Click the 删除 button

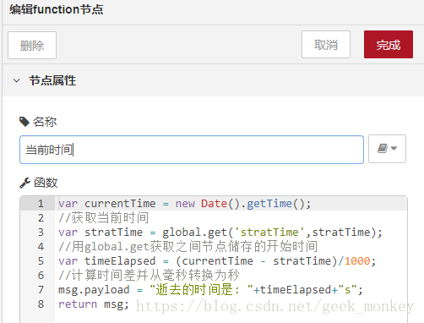coord(32,46)
